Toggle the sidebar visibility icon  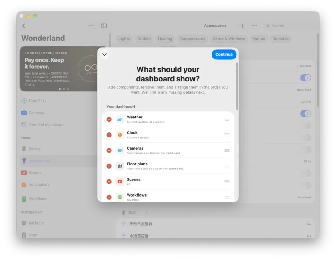pyautogui.click(x=104, y=26)
